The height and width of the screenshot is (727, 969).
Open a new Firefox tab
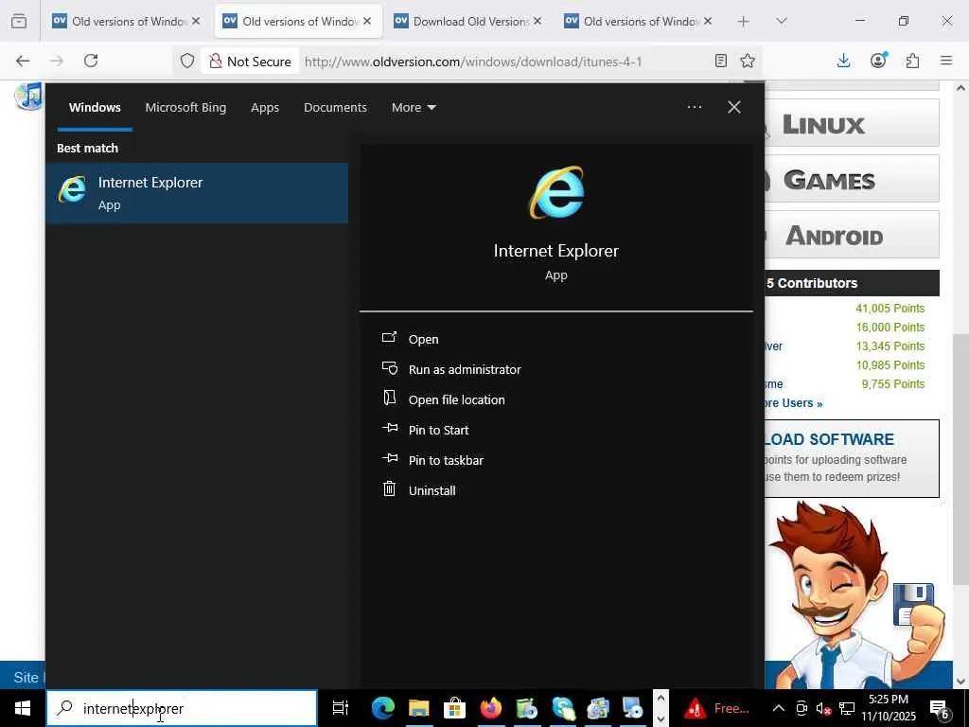pos(744,21)
